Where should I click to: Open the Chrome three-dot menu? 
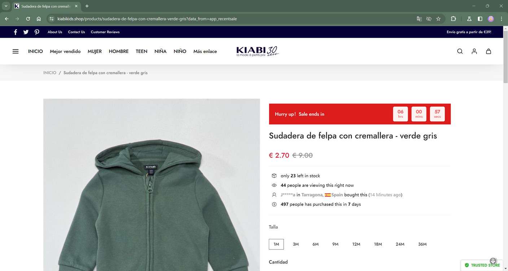coord(501,19)
